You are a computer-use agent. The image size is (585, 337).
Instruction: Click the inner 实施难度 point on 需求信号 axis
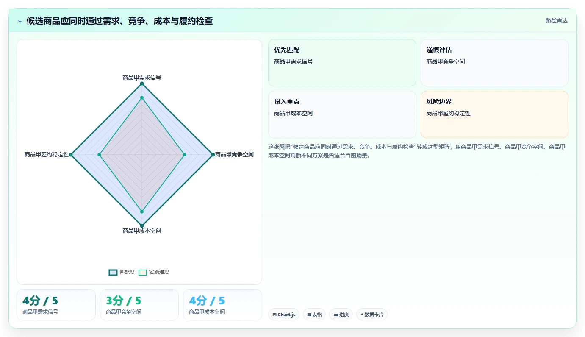click(142, 98)
